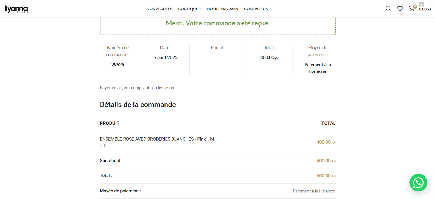
Task: Click the order number 29625
Action: pyautogui.click(x=118, y=65)
